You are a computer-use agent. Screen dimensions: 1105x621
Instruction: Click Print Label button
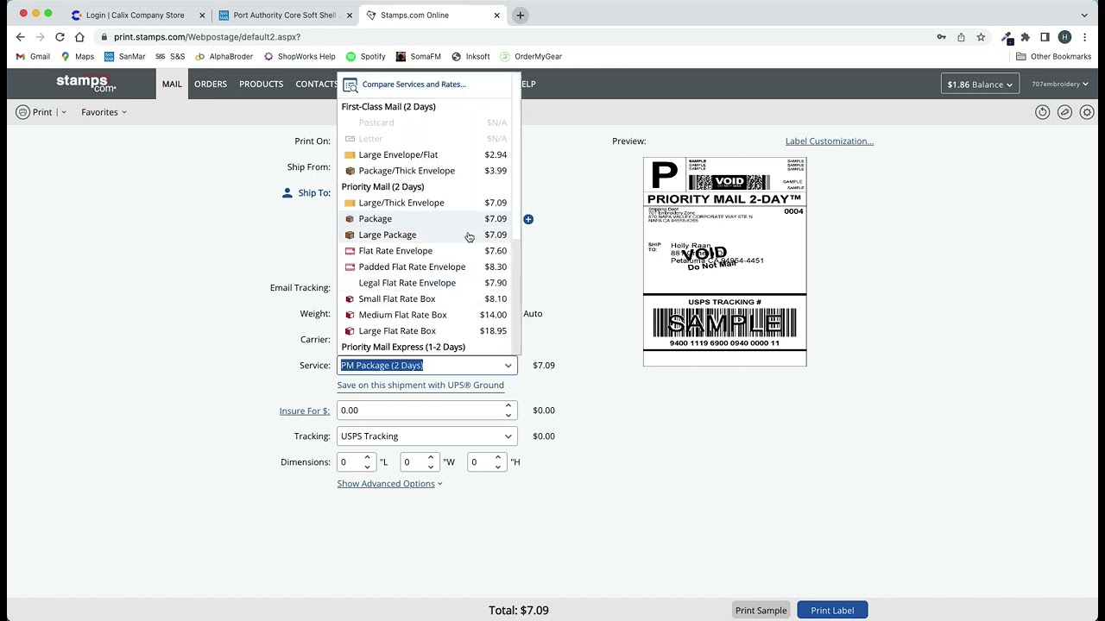(x=832, y=611)
